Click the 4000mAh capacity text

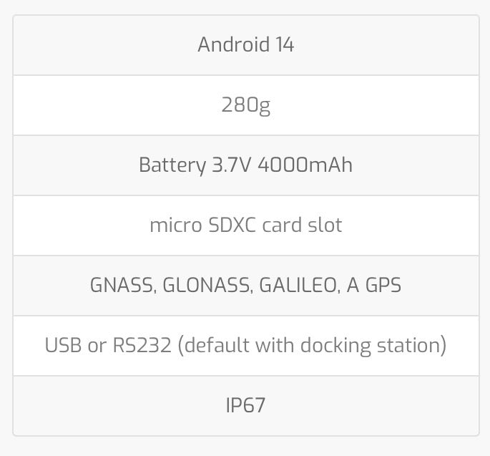click(305, 165)
